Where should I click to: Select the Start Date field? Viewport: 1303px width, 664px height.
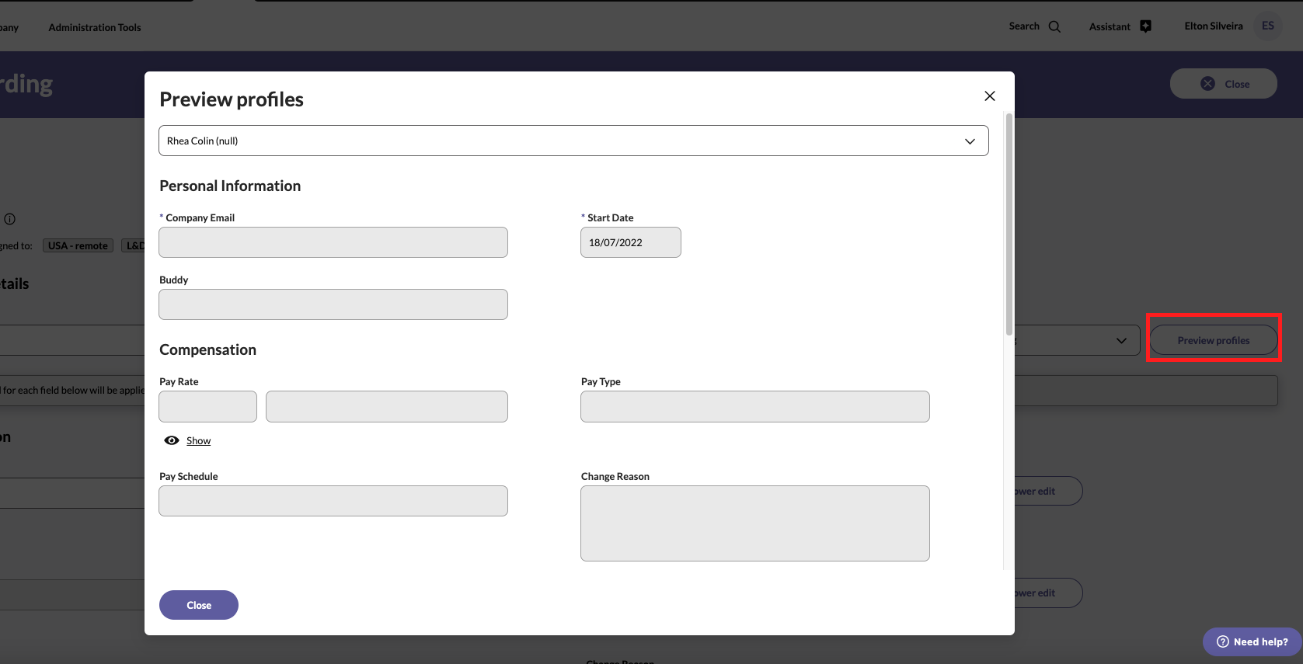[x=630, y=242]
